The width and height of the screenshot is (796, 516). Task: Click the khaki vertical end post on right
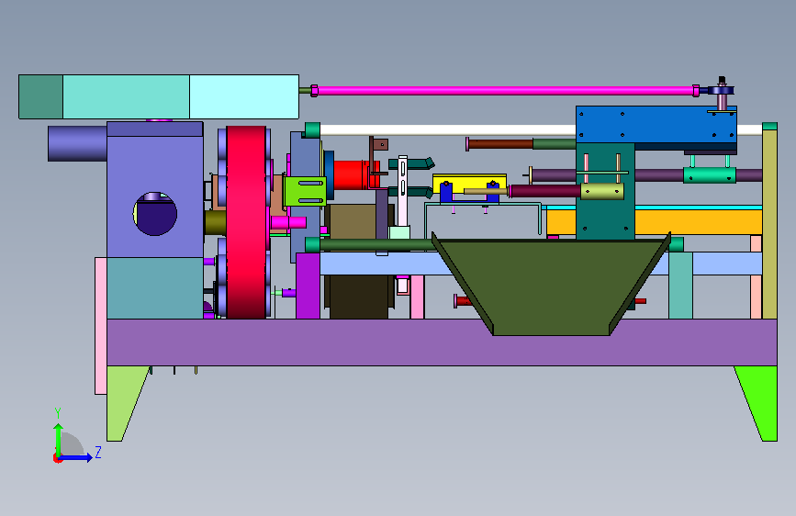coord(769,223)
